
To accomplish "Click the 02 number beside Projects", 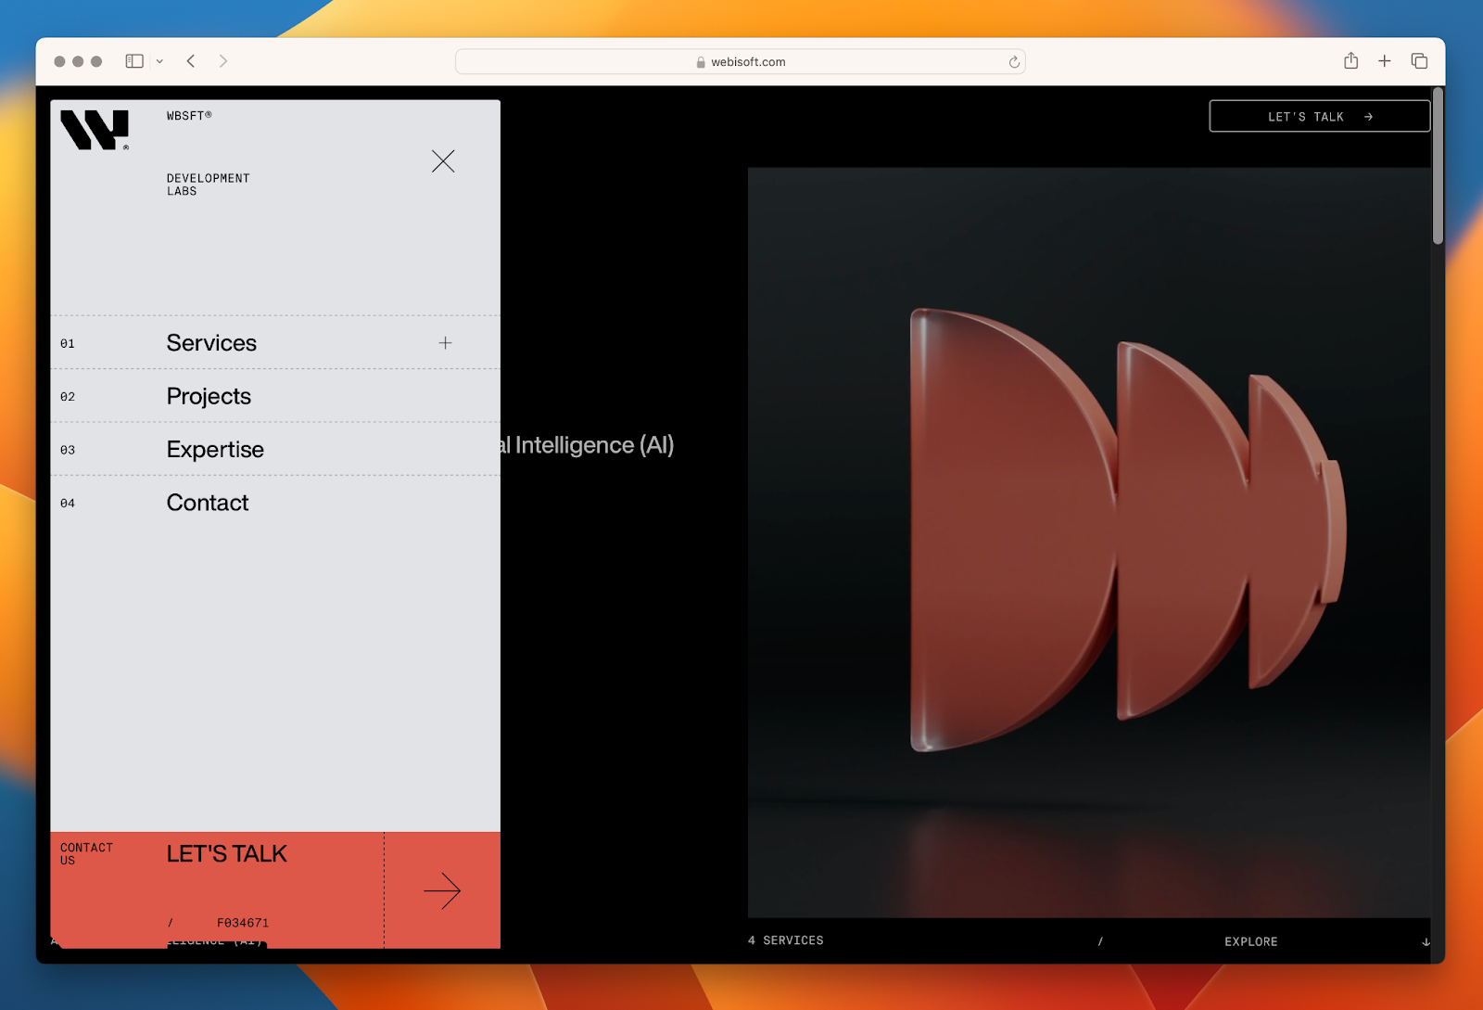I will pos(68,397).
